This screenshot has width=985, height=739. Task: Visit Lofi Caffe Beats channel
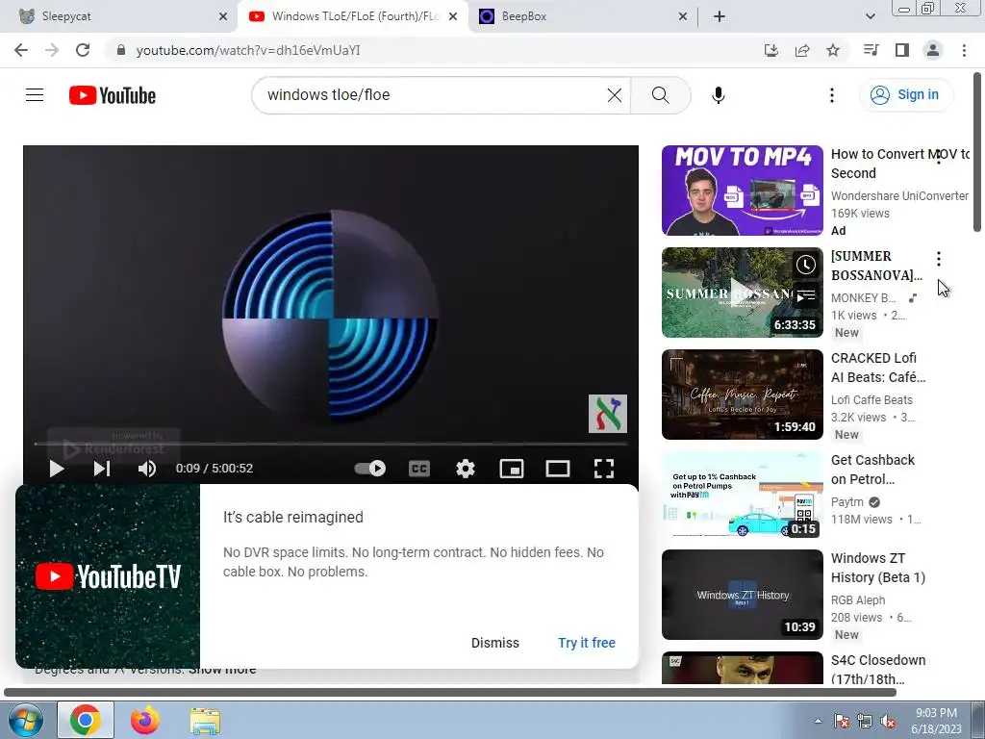tap(871, 399)
